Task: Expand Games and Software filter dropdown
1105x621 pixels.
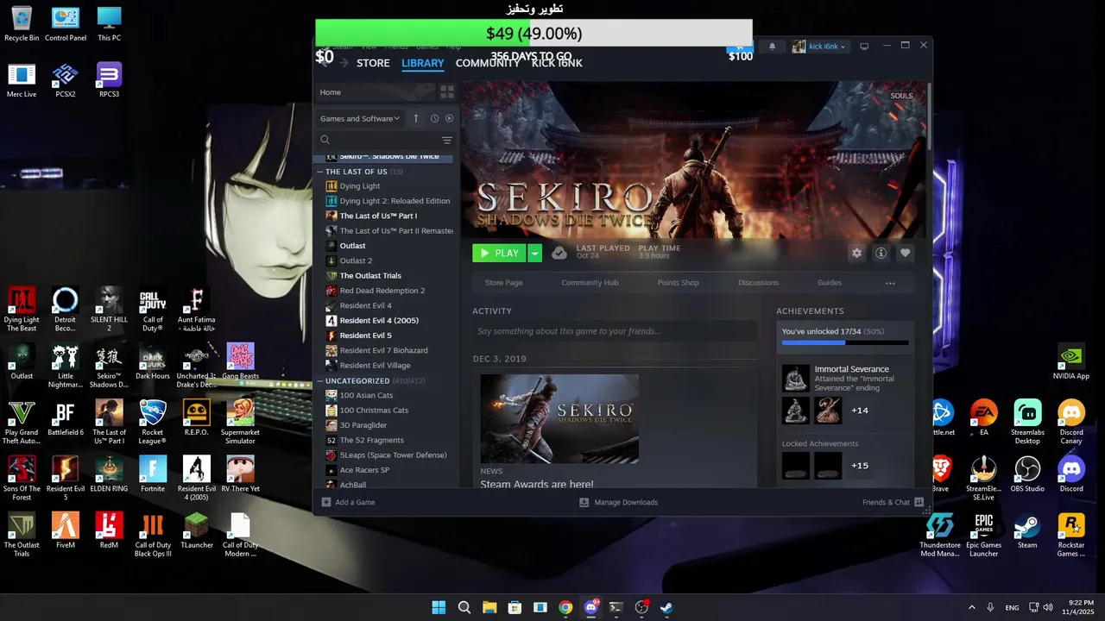Action: tap(360, 118)
